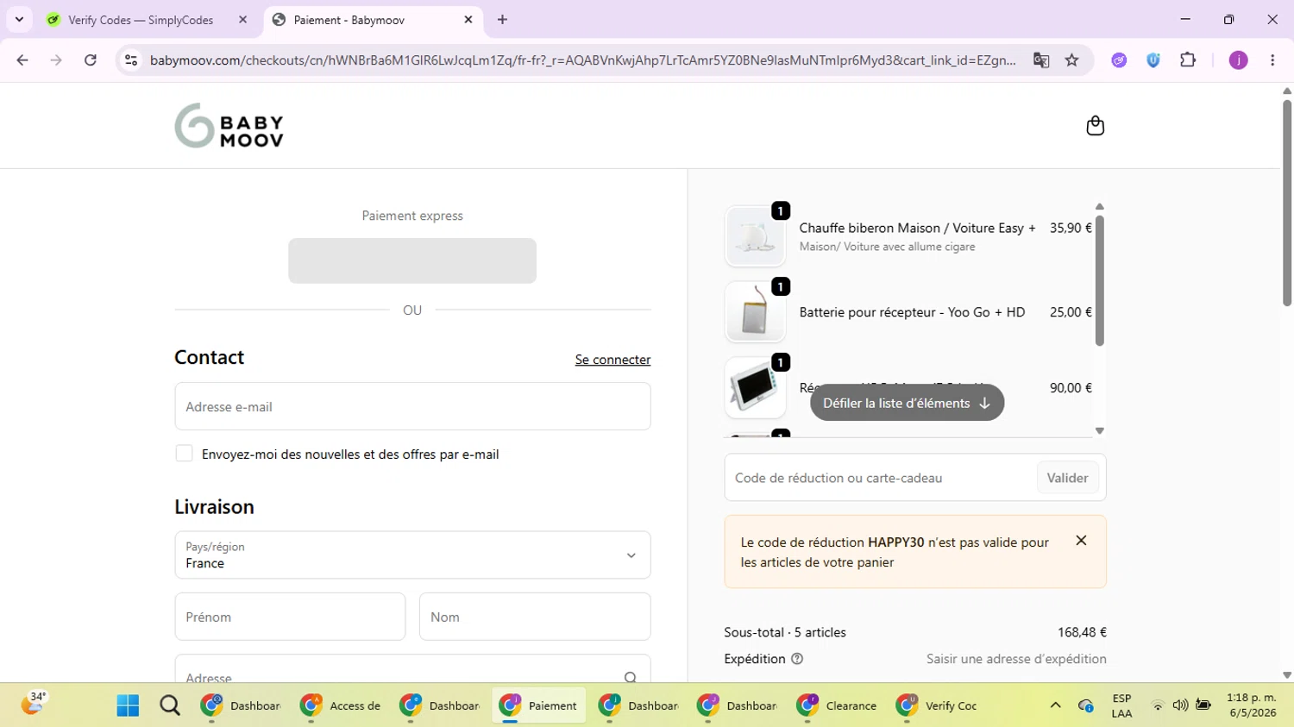Open the purple circular extension icon
Screen dimensions: 1294x727
[x=1119, y=60]
